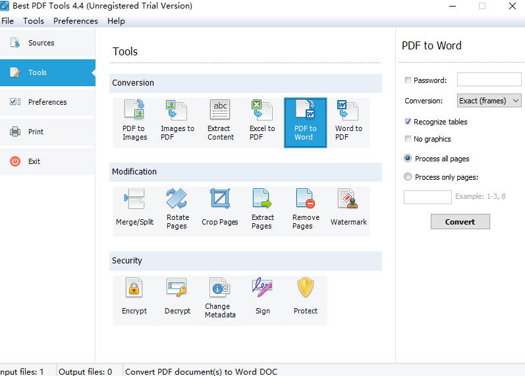This screenshot has width=525, height=376.
Task: Select the PDF to Images tool
Action: pos(134,122)
